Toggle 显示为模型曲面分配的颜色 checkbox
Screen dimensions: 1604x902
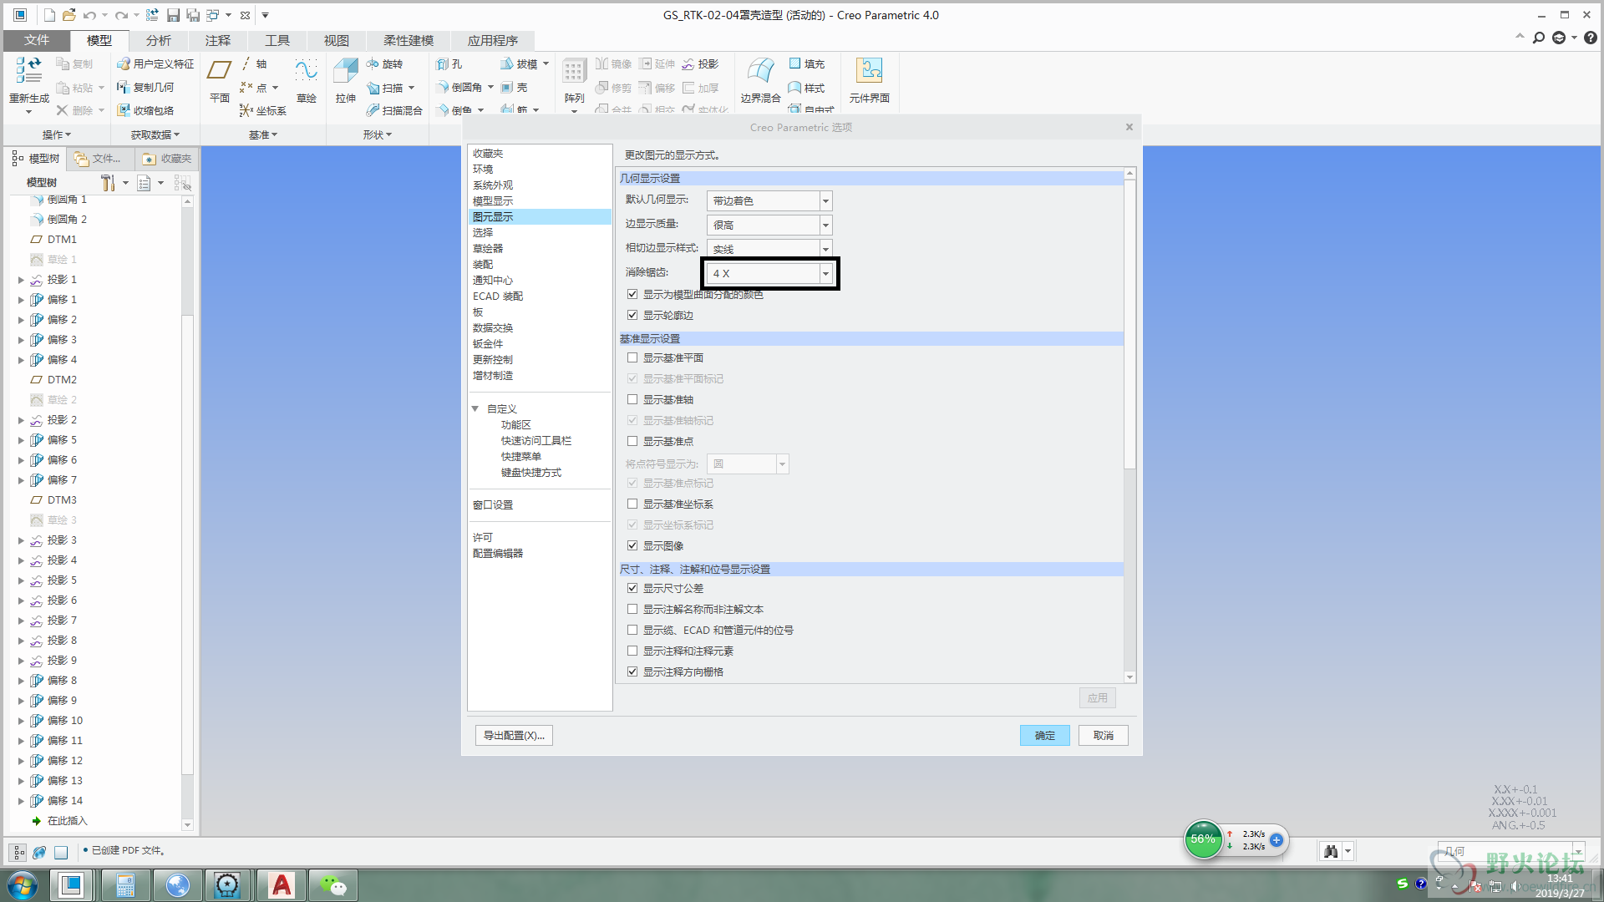[632, 294]
